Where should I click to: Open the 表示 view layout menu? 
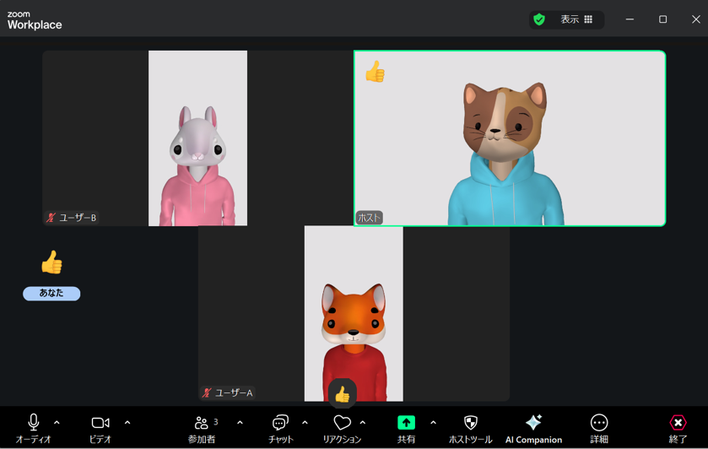(x=576, y=19)
